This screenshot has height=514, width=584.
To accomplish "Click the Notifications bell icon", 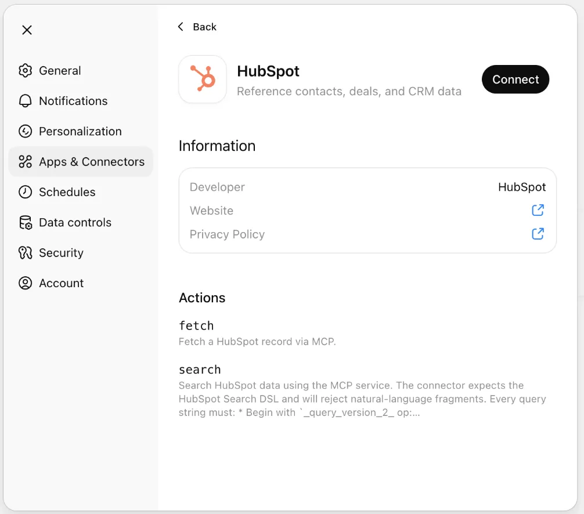I will pyautogui.click(x=26, y=101).
